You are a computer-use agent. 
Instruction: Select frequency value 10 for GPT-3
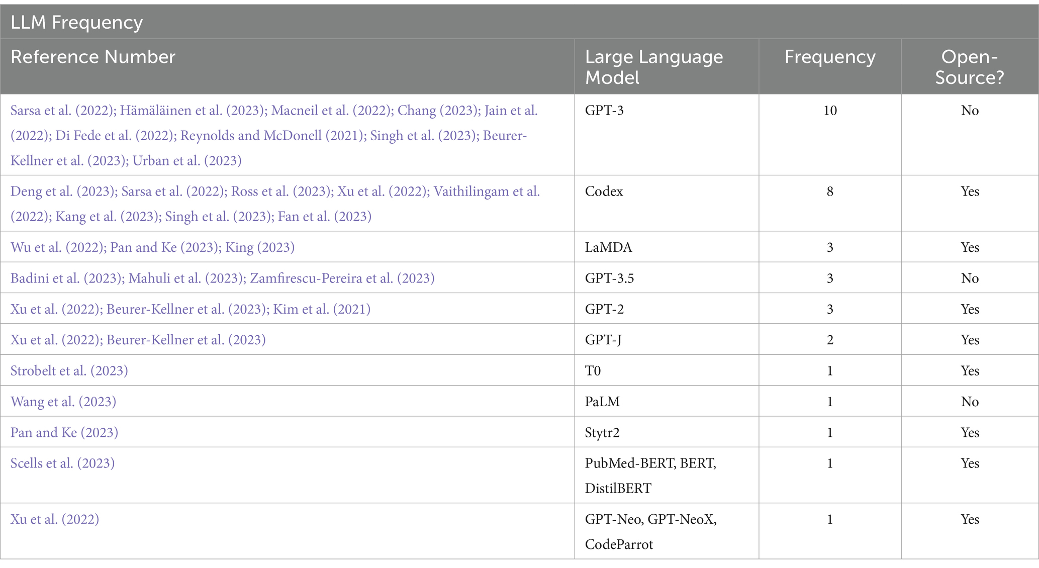[x=830, y=111]
